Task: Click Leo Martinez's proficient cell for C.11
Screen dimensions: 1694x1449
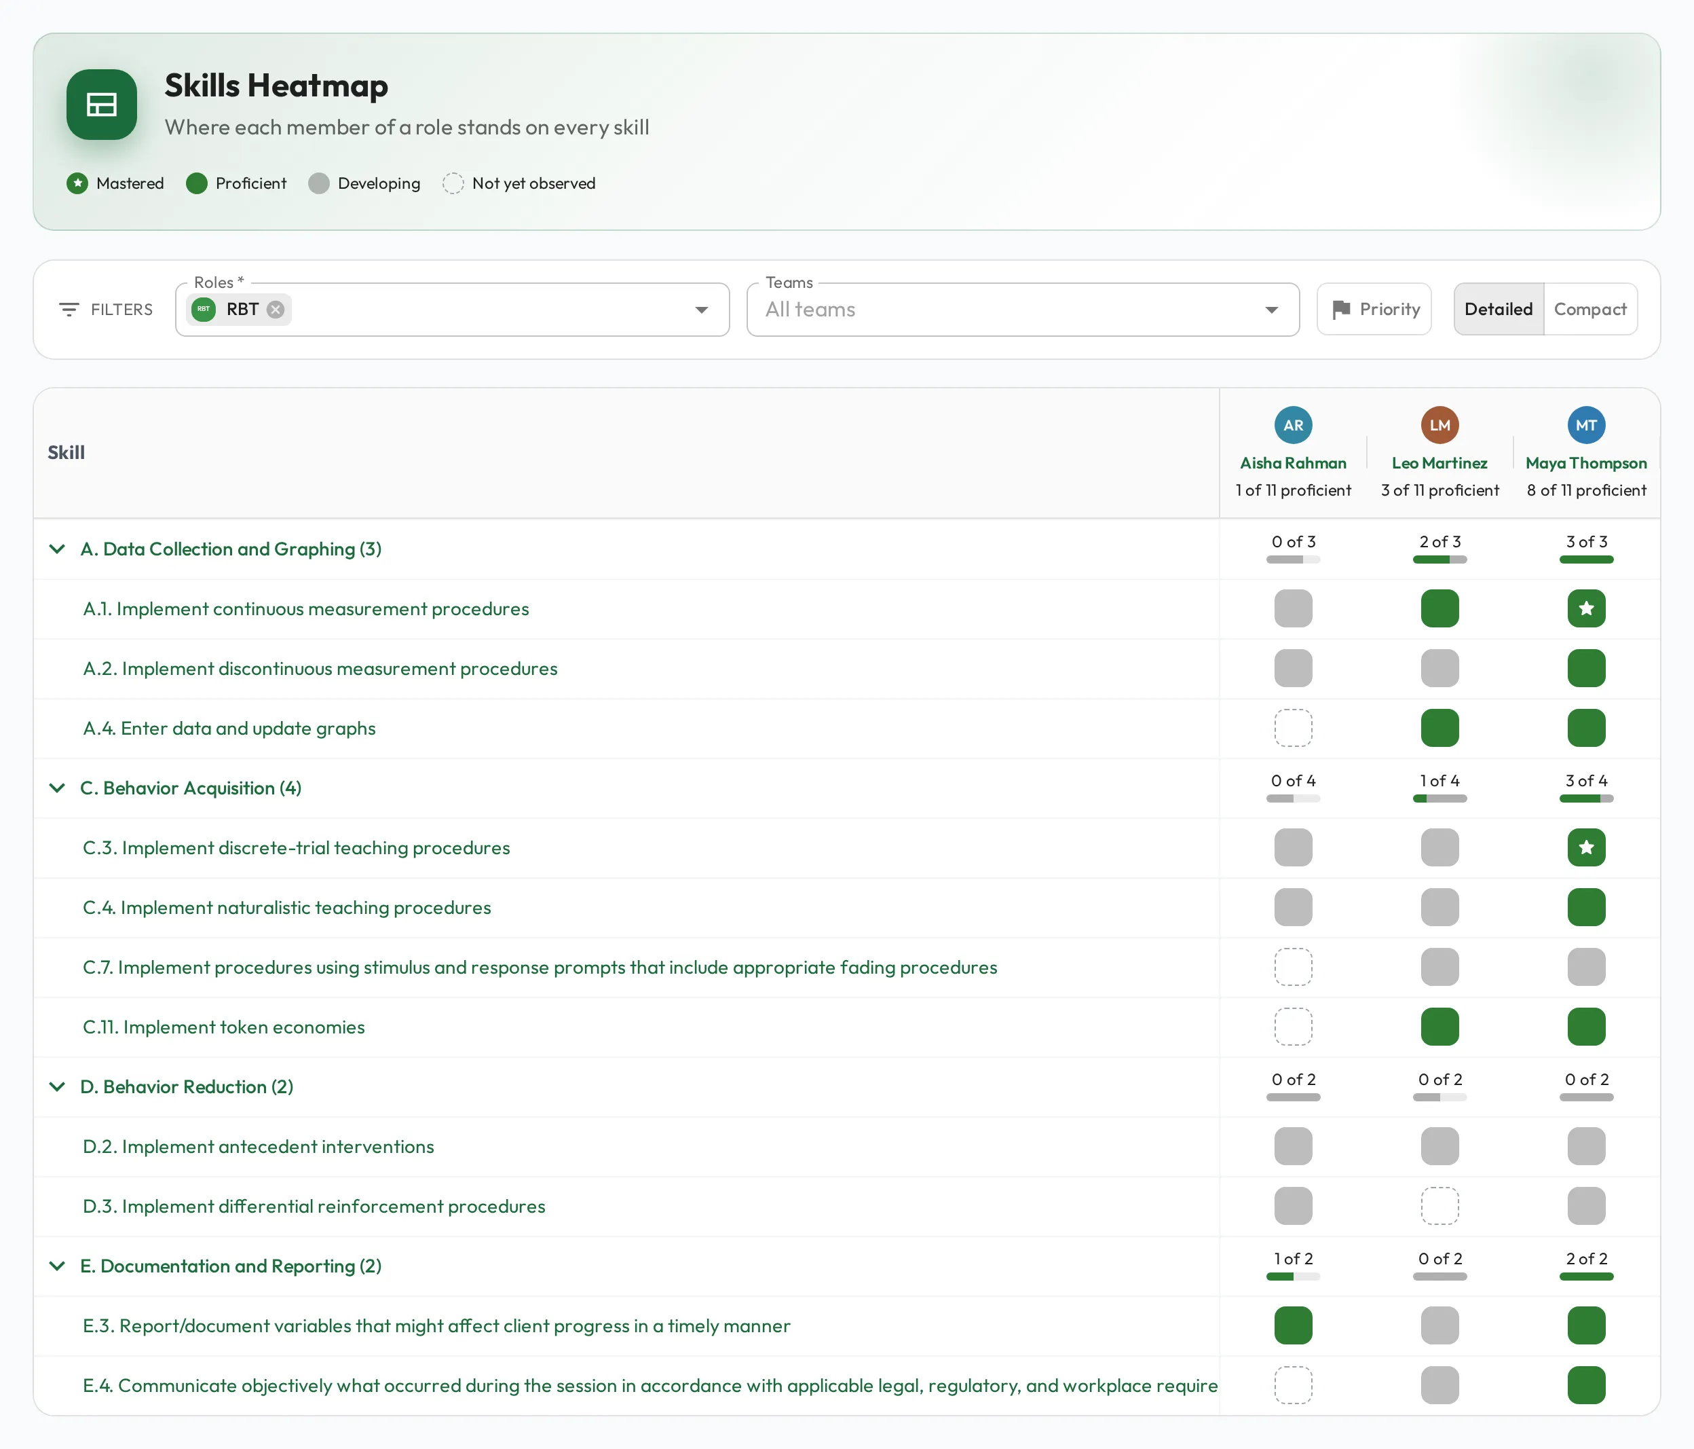Action: [1439, 1027]
